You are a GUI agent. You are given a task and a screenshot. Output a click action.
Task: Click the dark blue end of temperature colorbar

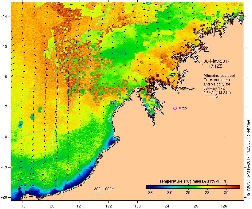149,187
